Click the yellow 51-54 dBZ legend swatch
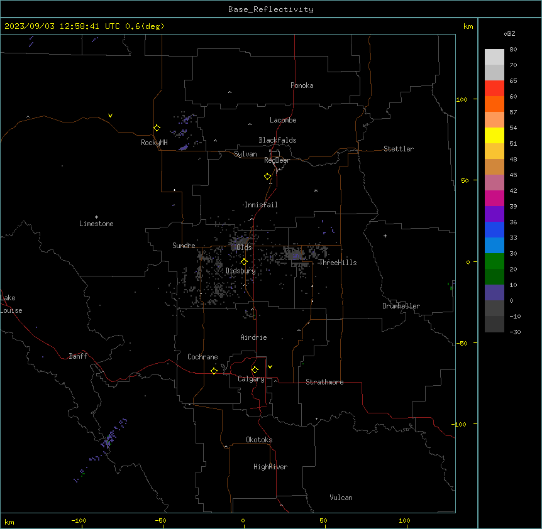542x529 pixels. [x=494, y=136]
